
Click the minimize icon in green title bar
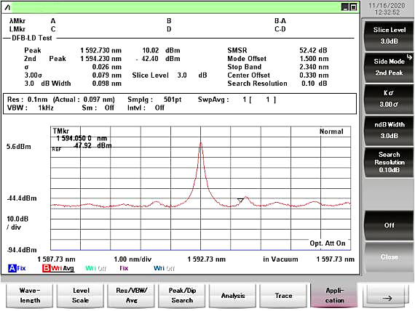(x=345, y=7)
